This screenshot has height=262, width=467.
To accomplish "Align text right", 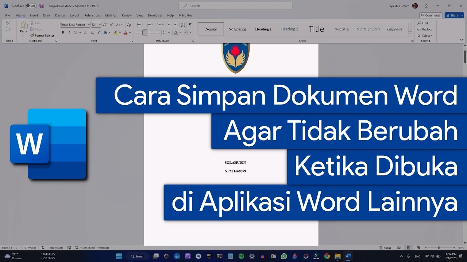I will (151, 32).
